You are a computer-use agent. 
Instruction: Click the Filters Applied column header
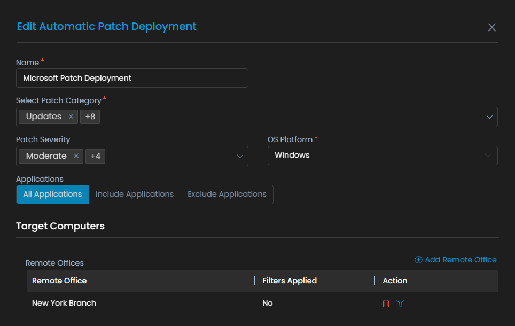click(290, 281)
